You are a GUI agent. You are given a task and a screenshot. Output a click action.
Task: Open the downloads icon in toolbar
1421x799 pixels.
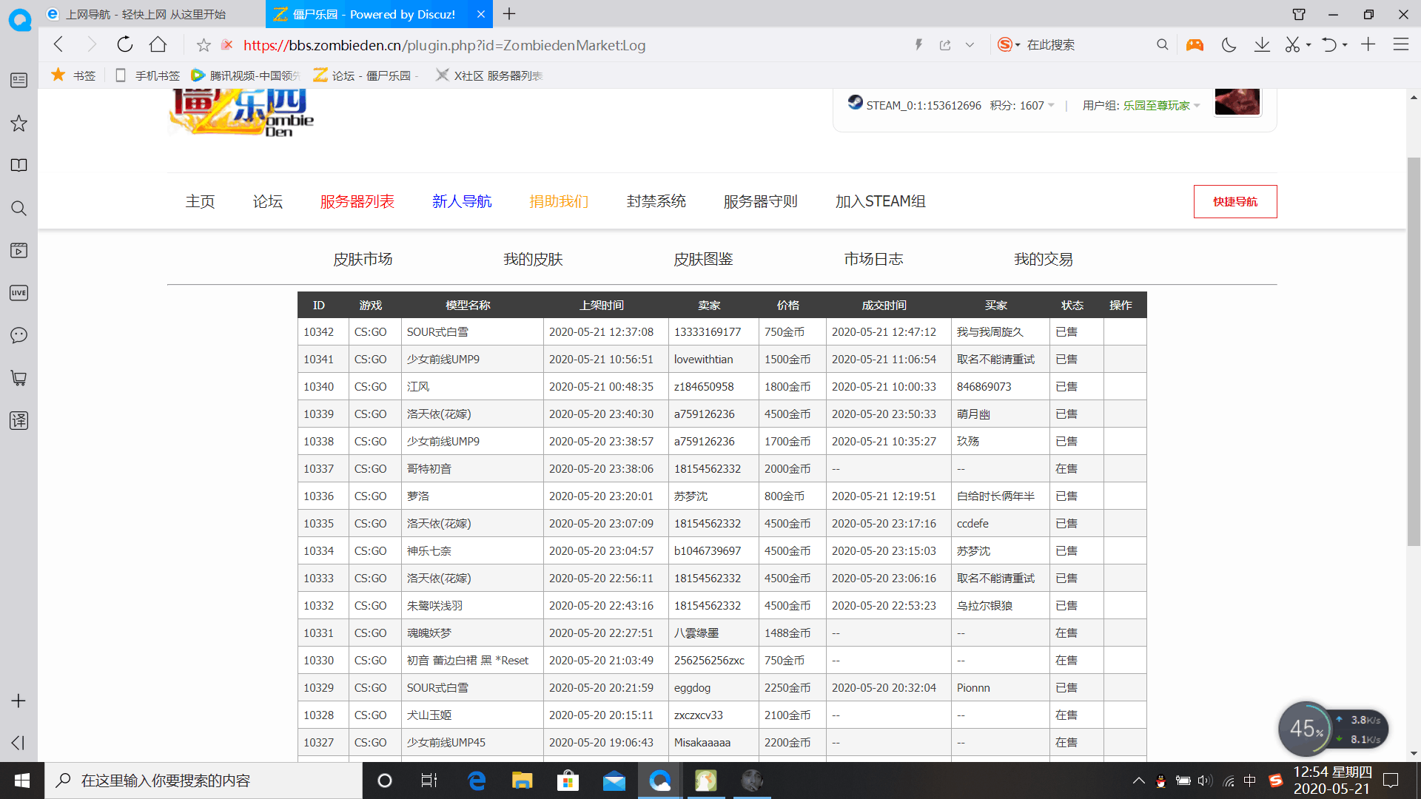(1262, 44)
